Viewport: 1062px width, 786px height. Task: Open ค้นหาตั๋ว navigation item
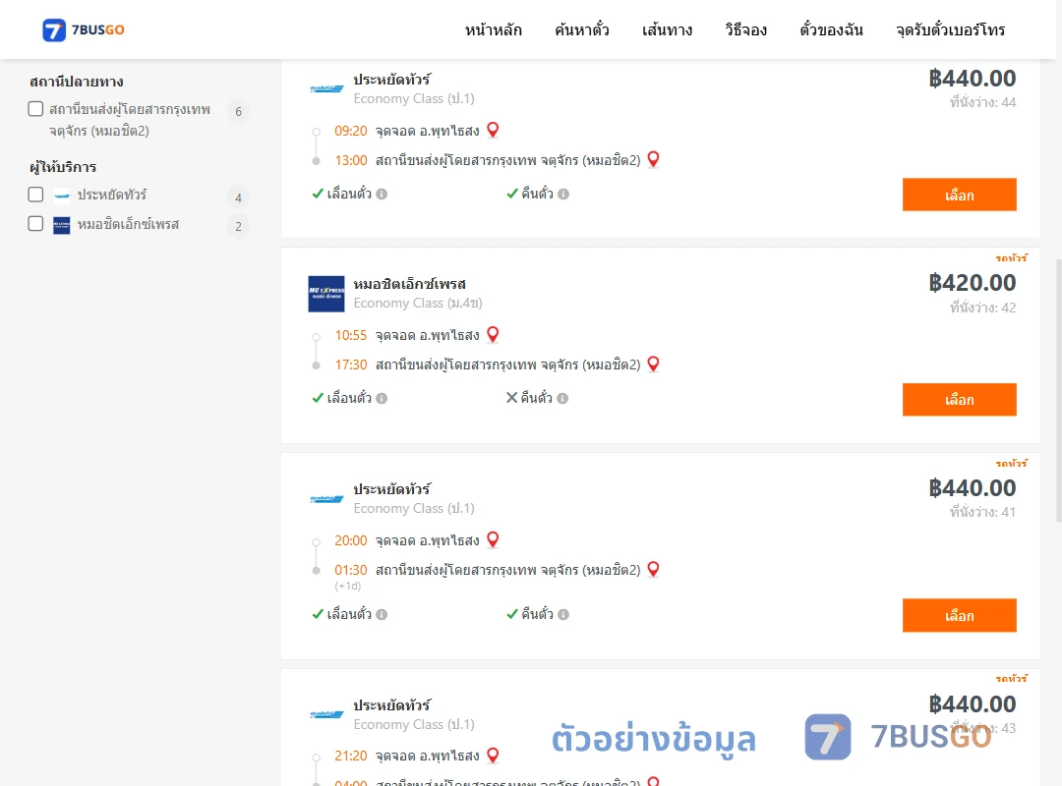tap(582, 29)
